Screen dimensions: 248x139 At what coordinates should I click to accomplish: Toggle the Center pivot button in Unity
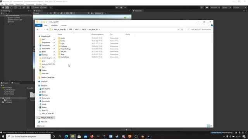tap(35, 8)
